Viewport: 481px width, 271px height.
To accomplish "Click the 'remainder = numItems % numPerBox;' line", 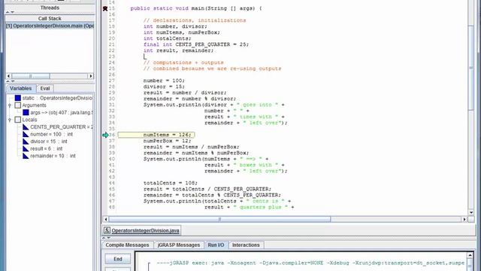I will coord(196,153).
